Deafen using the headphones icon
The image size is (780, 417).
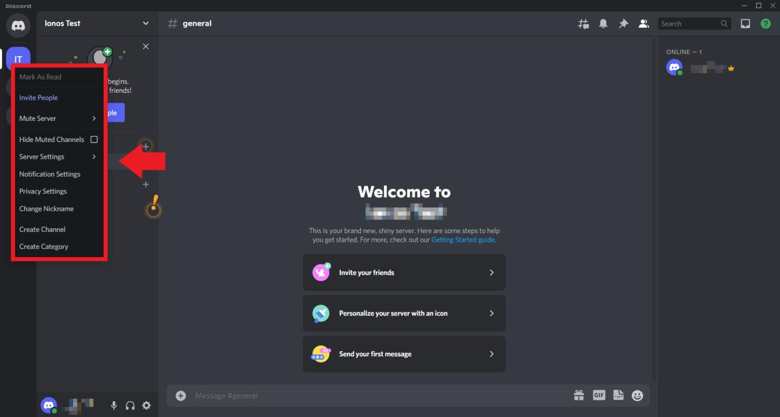130,406
